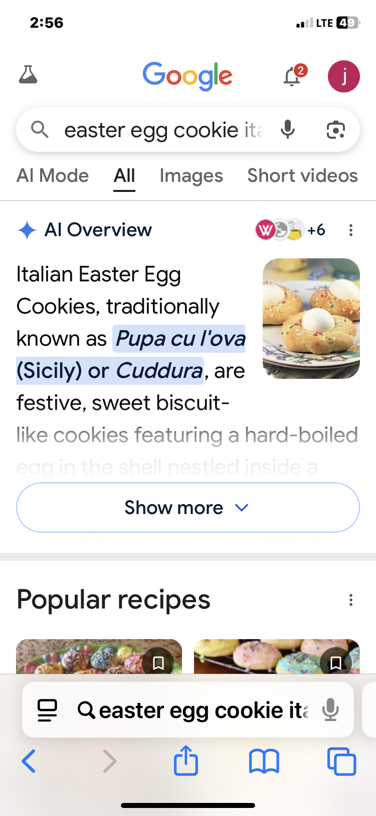
Task: Expand AI Overview sources +6 icons
Action: [291, 230]
